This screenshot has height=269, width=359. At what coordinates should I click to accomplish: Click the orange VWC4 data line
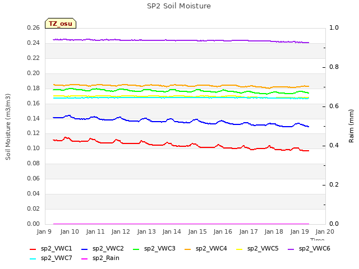[181, 85]
